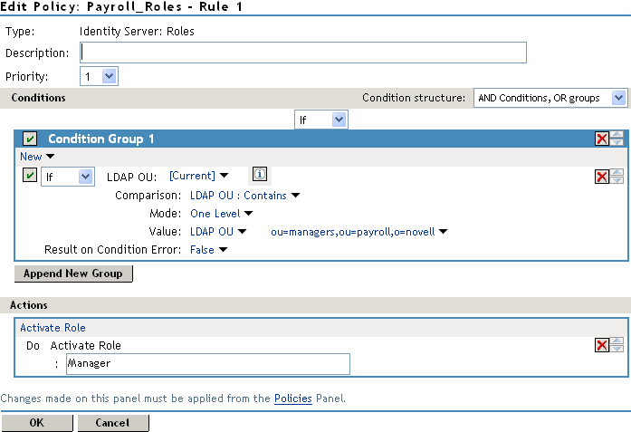The image size is (631, 432).
Task: Click the Append New Group button
Action: point(73,274)
